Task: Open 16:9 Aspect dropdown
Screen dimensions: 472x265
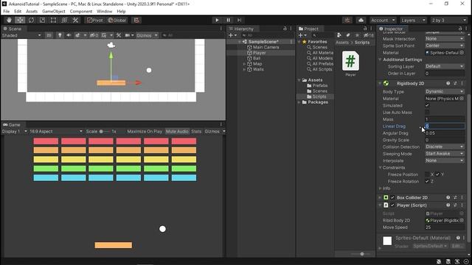Action: click(x=56, y=131)
